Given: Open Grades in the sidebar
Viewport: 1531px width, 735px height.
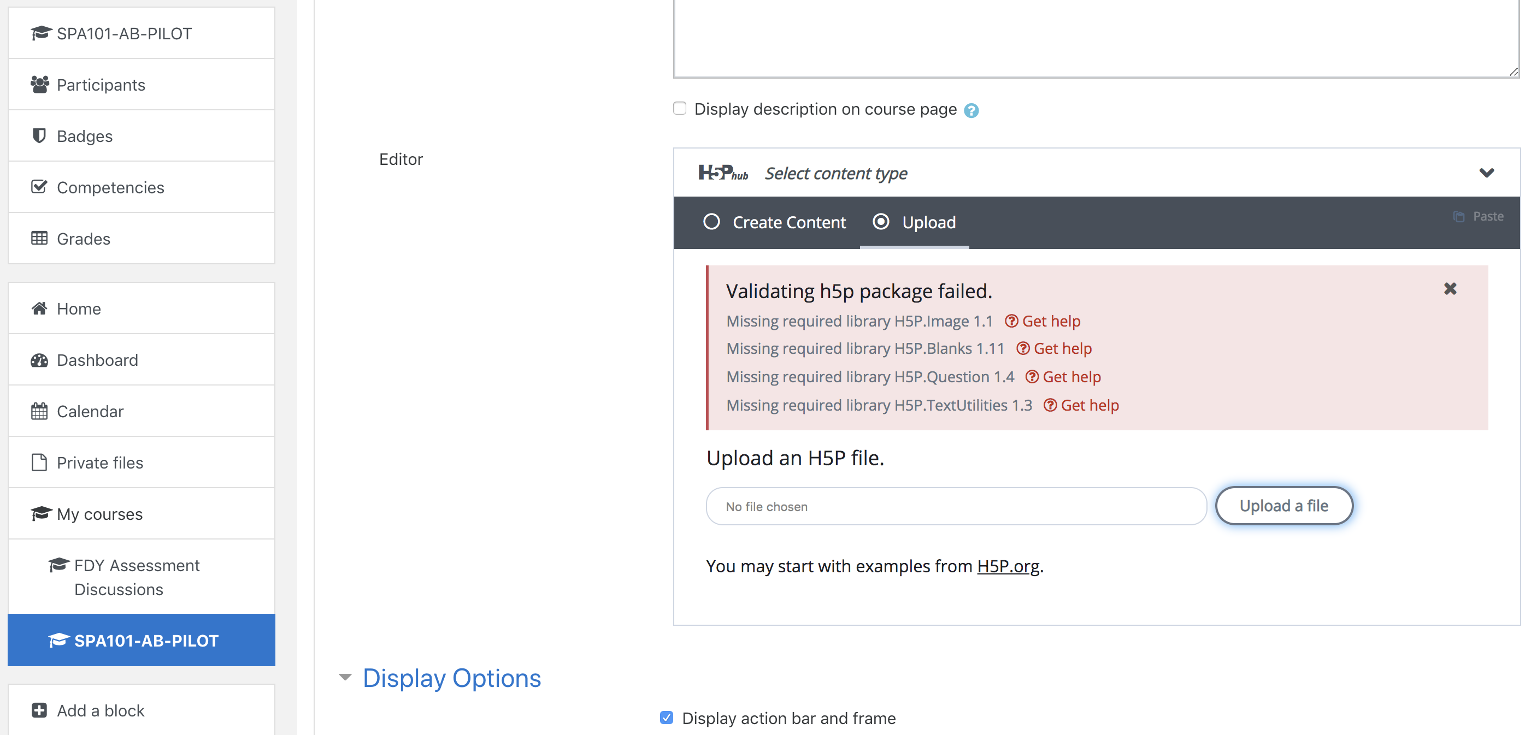Looking at the screenshot, I should pos(142,238).
